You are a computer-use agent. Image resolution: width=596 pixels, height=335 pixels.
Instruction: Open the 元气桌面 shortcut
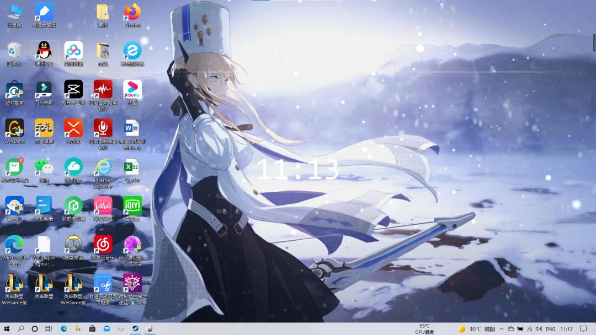click(x=44, y=131)
